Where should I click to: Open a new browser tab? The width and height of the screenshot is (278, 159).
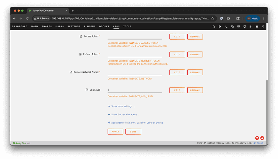(x=73, y=11)
